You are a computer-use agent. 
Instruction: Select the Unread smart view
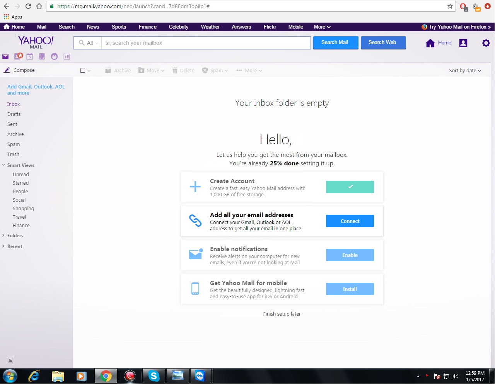tap(21, 174)
